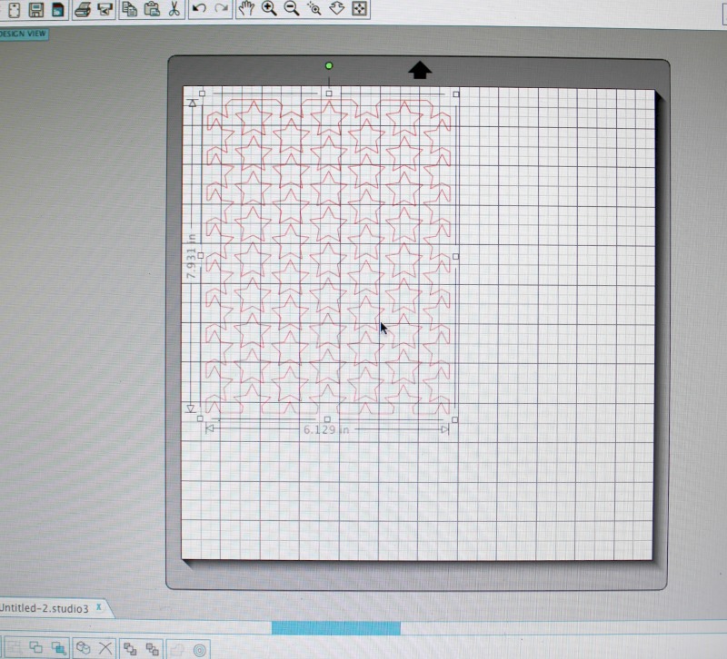Click the green rotation handle above the design
The image size is (727, 659).
point(329,65)
